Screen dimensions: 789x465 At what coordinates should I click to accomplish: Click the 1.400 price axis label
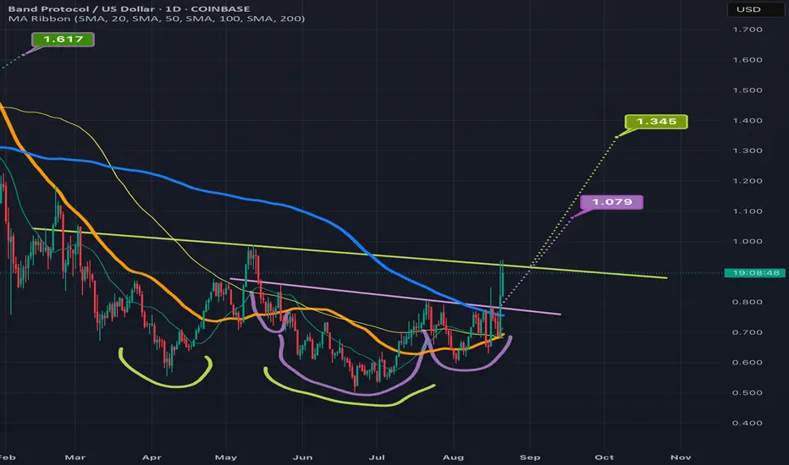pos(748,121)
